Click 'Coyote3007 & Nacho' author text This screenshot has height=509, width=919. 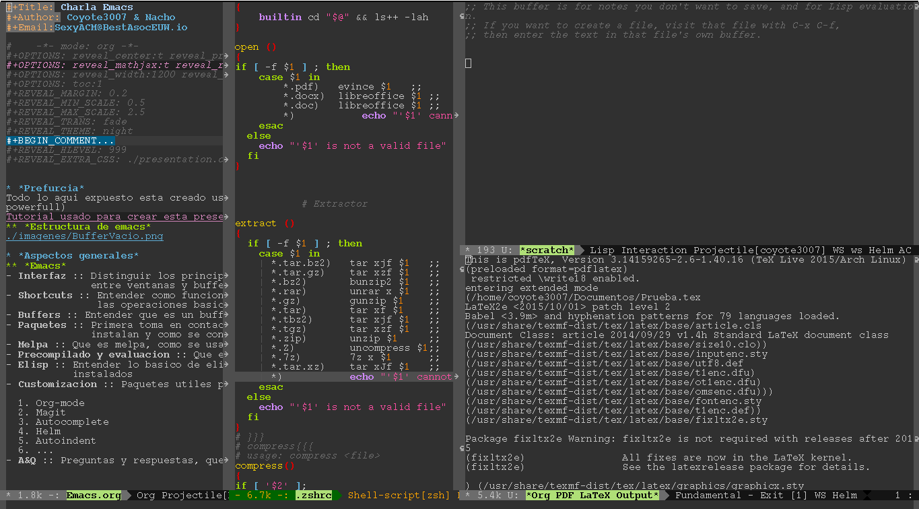pyautogui.click(x=121, y=18)
